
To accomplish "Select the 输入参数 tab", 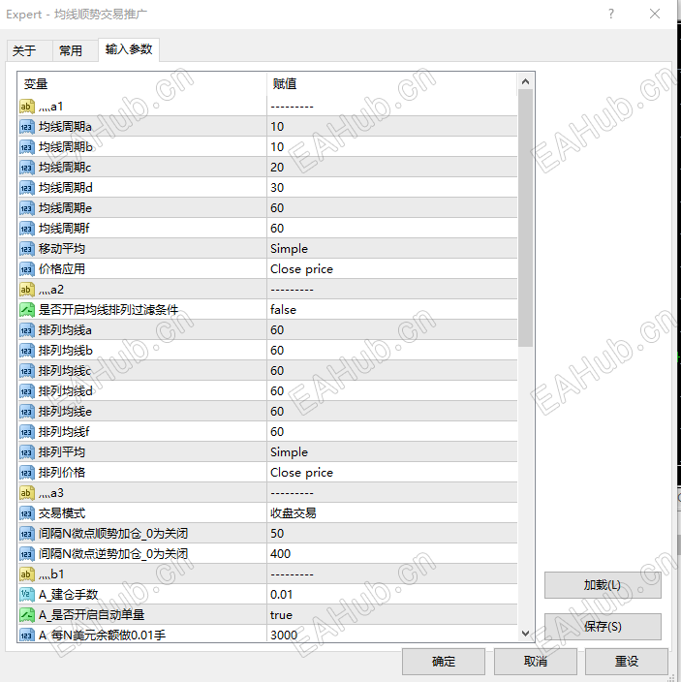I will click(129, 49).
